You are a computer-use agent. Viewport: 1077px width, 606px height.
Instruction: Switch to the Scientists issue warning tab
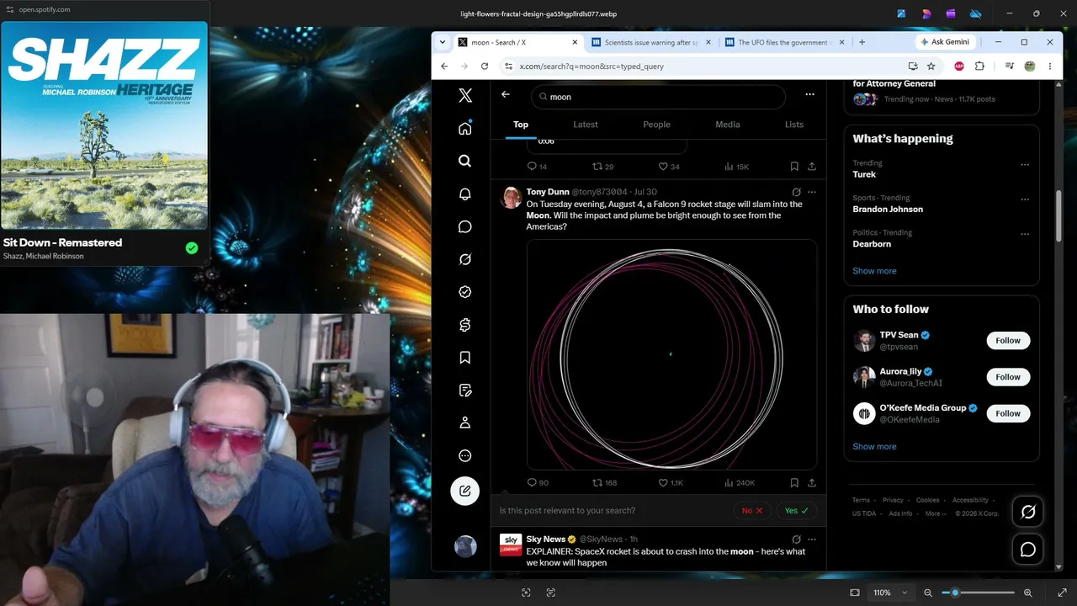tap(651, 42)
